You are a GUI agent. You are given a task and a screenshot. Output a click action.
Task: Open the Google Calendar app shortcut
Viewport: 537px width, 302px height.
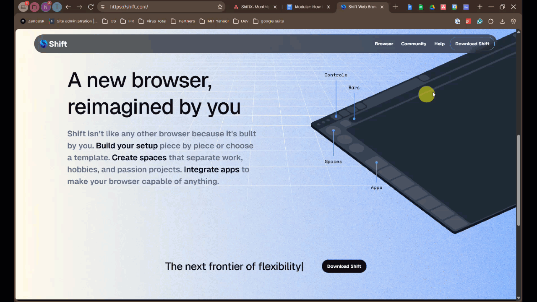pyautogui.click(x=454, y=7)
